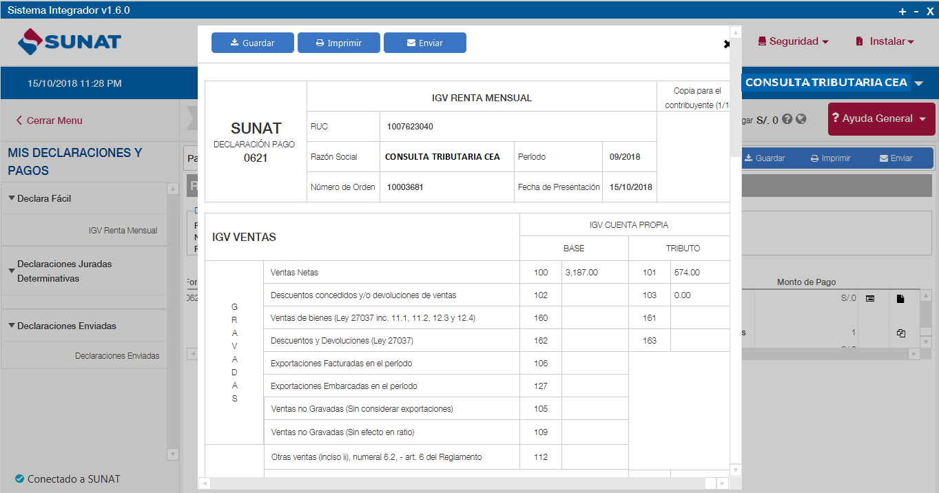
Task: Click dialog vertical scrollbar up arrow
Action: point(736,32)
